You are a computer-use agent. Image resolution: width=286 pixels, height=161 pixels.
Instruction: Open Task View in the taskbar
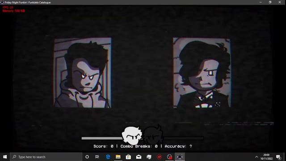tap(97, 157)
